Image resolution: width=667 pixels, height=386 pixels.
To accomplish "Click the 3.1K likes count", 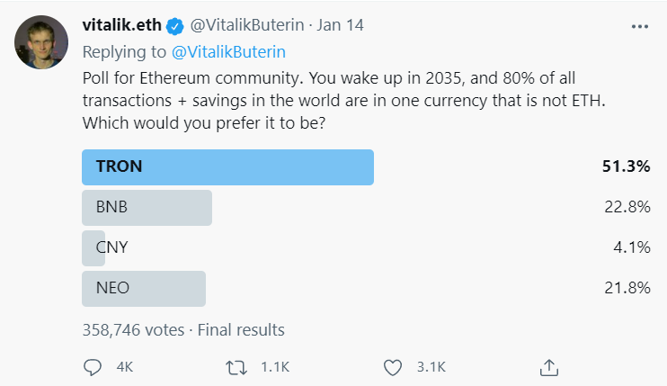I will coord(431,367).
